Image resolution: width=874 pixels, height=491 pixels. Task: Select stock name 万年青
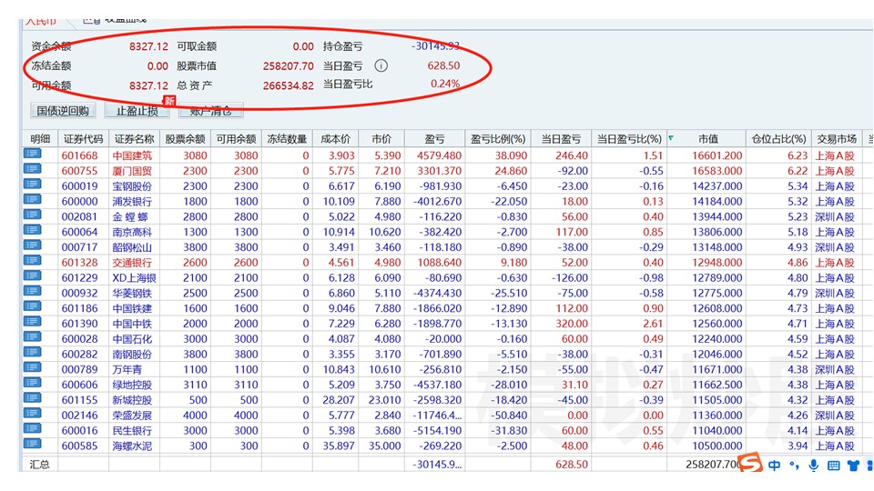(x=127, y=370)
